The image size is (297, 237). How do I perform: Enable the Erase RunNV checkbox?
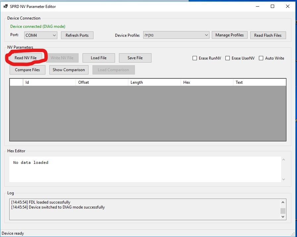click(x=195, y=58)
